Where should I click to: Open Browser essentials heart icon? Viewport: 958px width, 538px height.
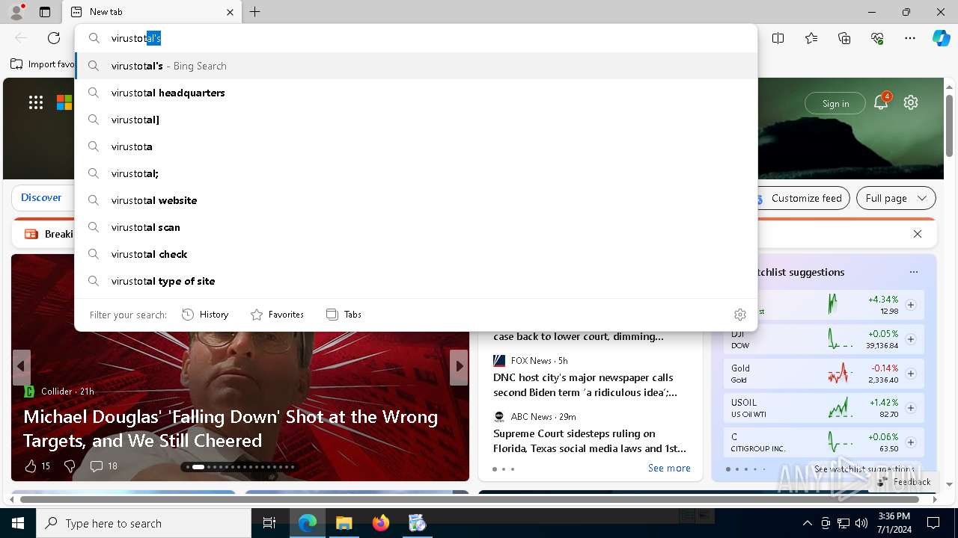coord(877,38)
